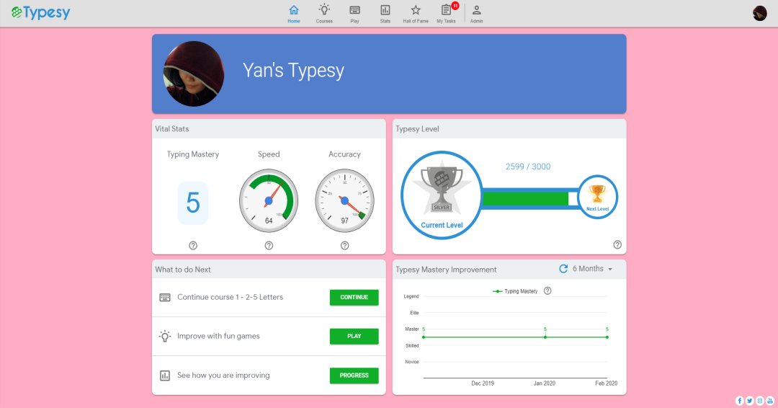Open the Twitter link icon

tap(750, 401)
